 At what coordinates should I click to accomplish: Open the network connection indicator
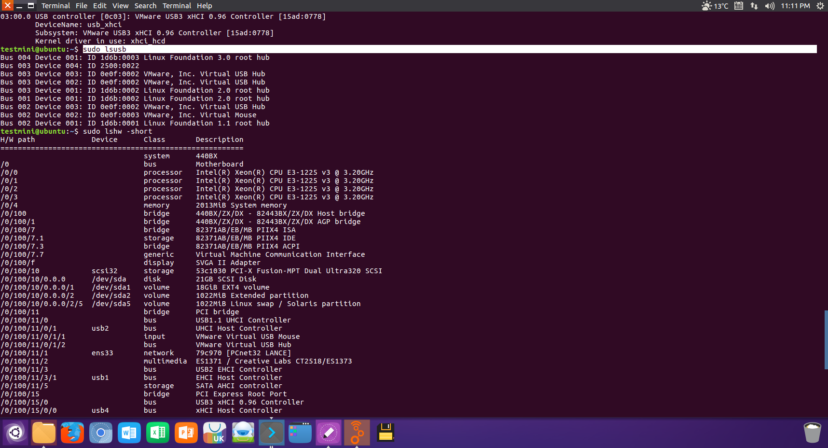(754, 6)
